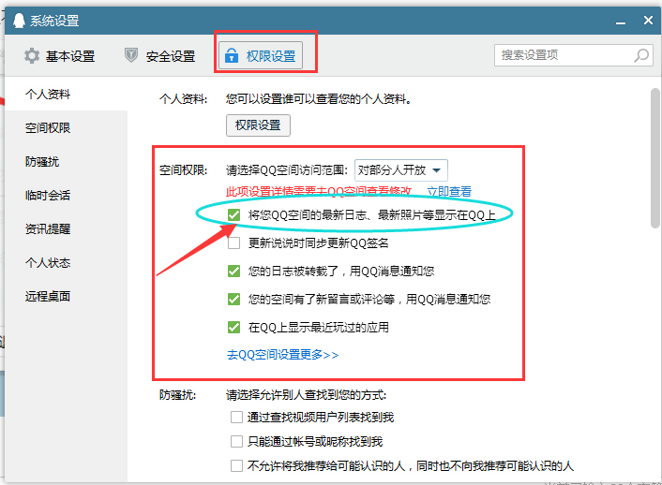The height and width of the screenshot is (485, 662).
Task: Switch to the 安全设置 tab
Action: pos(159,55)
